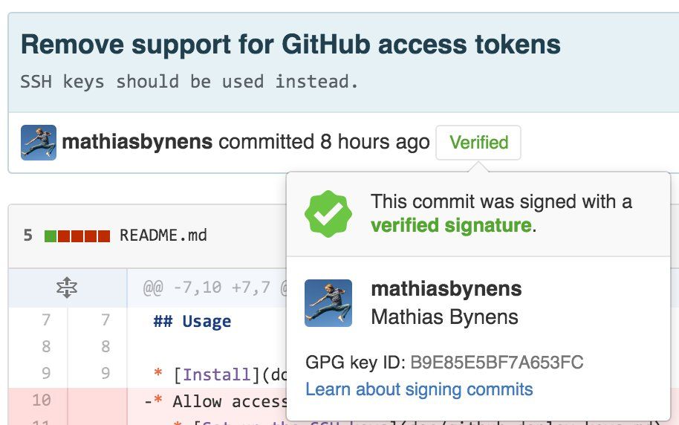Click the green verified signature text
This screenshot has width=679, height=425.
451,225
